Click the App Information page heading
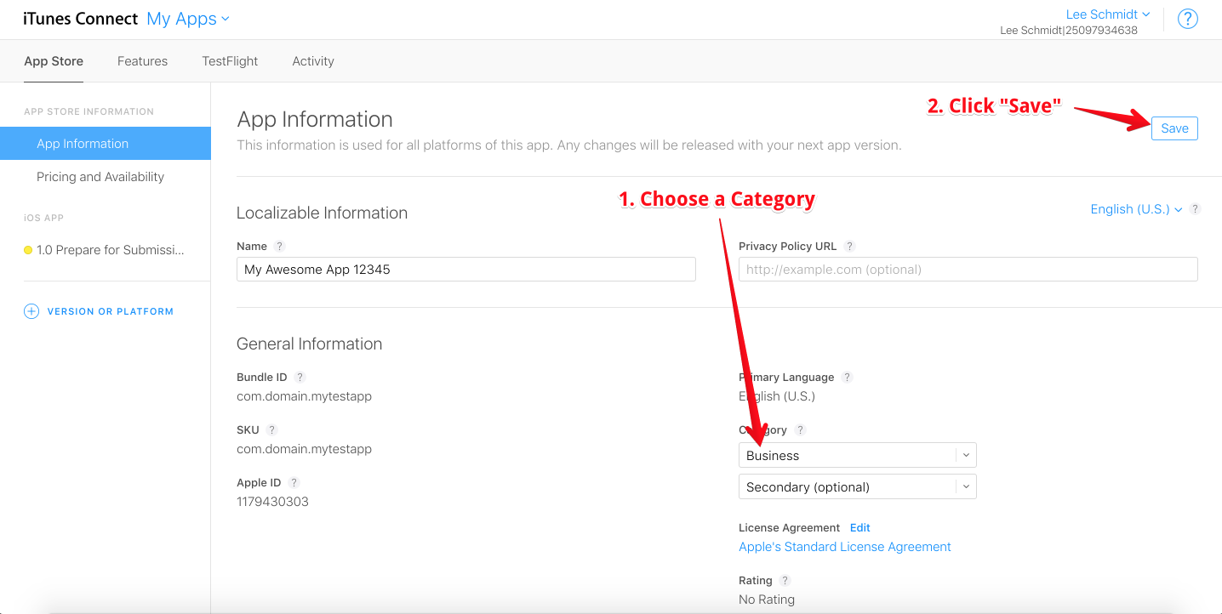This screenshot has width=1222, height=614. pyautogui.click(x=315, y=119)
